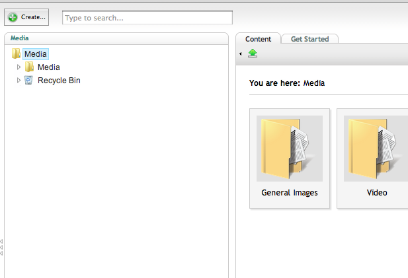
Task: Click the Video folder label
Action: (377, 193)
